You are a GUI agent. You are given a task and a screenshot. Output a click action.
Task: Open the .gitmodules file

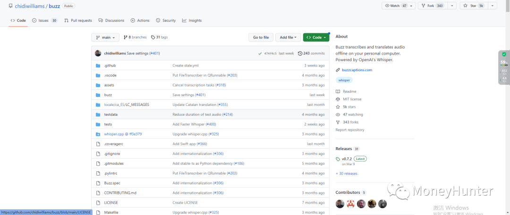pyautogui.click(x=114, y=163)
